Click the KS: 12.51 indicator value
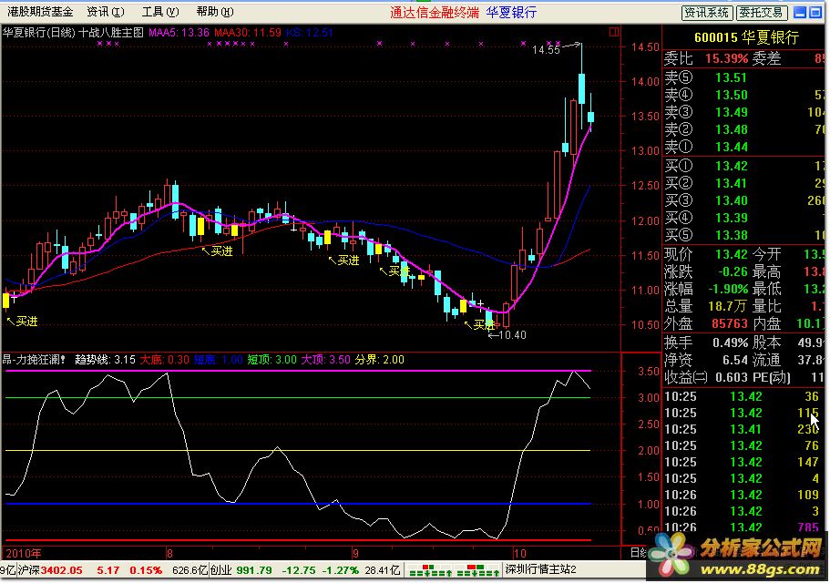 tap(309, 32)
